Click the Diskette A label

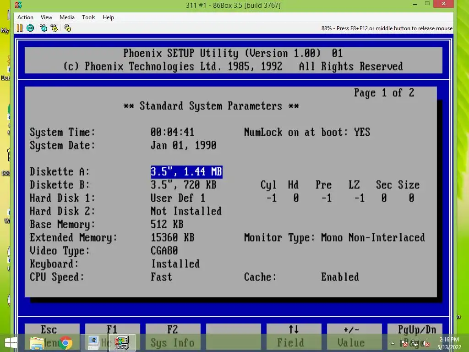click(60, 172)
